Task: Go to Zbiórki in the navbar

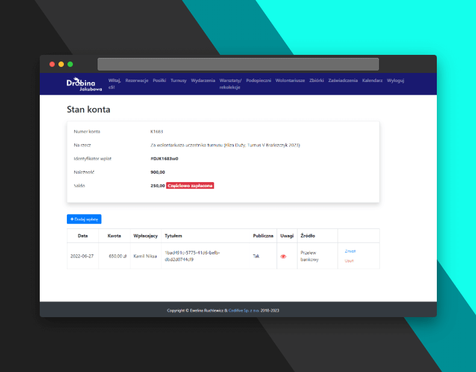Action: tap(316, 80)
